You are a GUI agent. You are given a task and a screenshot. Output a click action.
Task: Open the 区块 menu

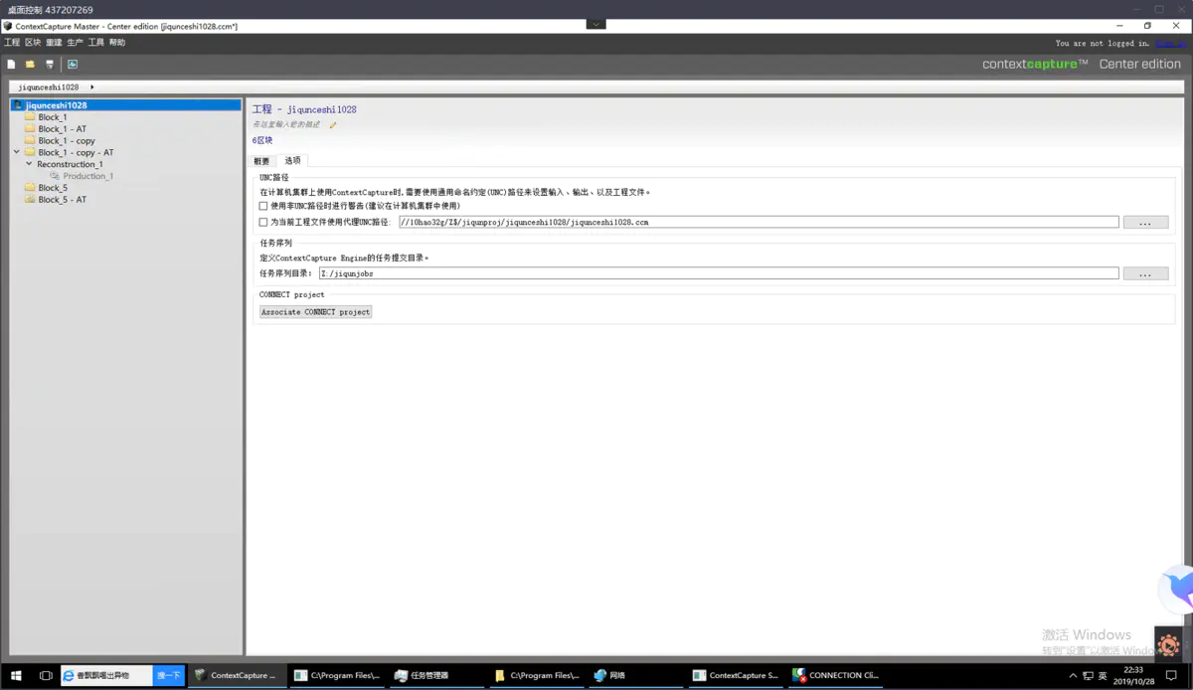[33, 43]
